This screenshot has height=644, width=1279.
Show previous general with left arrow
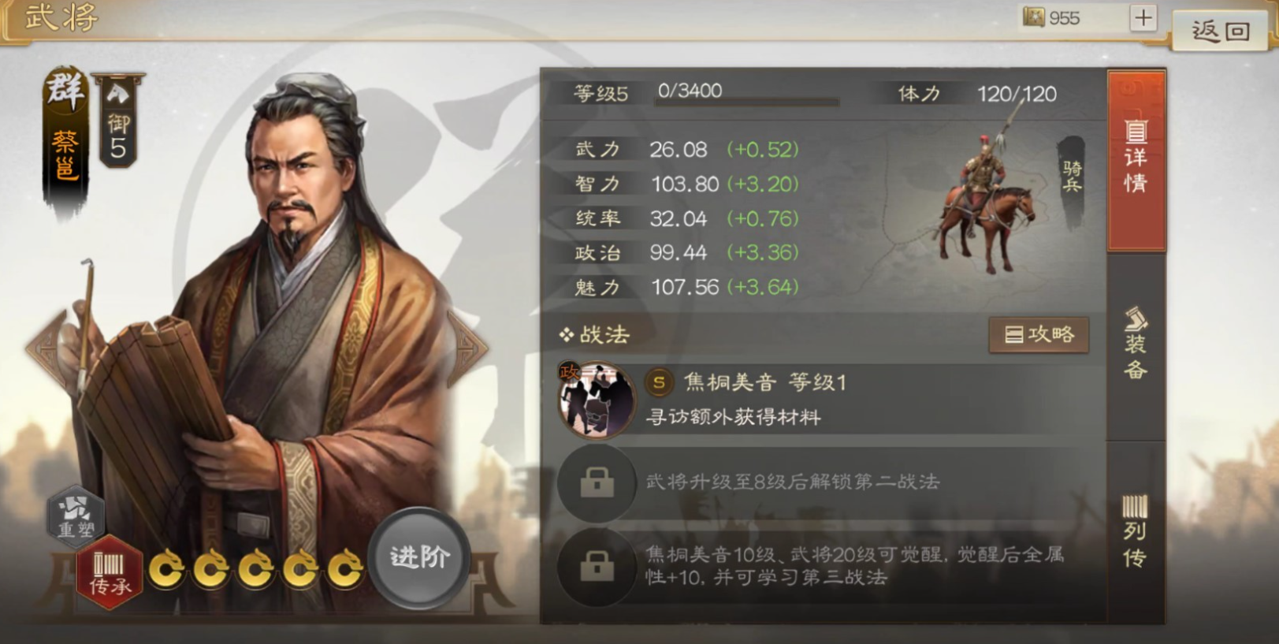(46, 348)
